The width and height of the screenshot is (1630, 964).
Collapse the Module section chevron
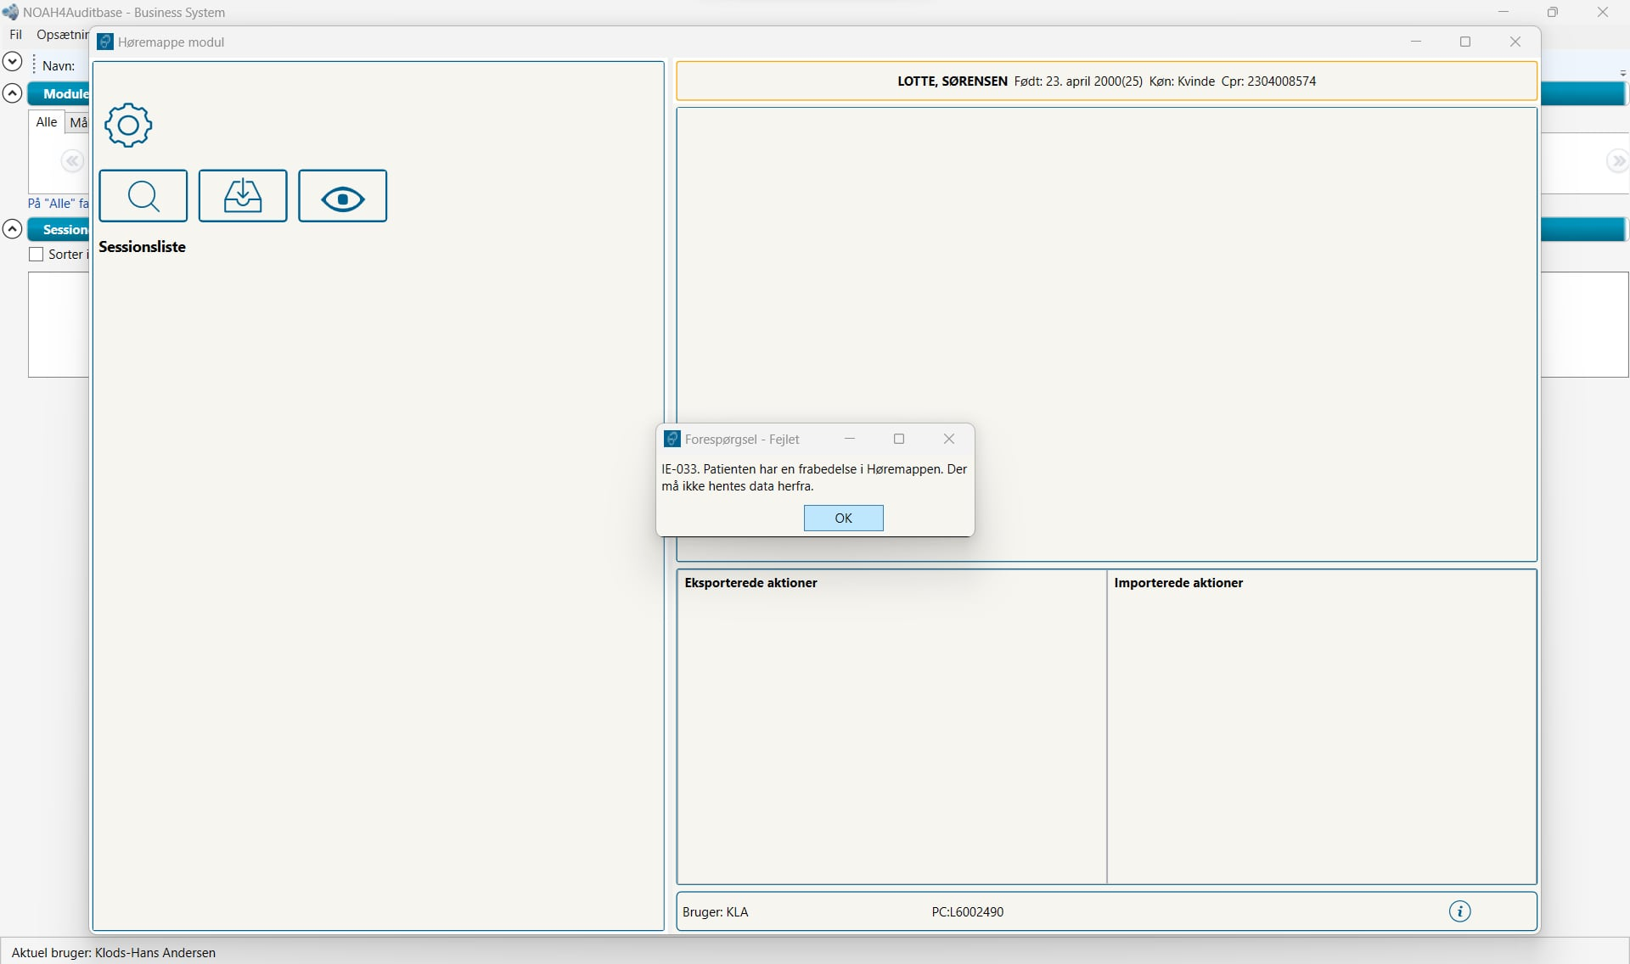[12, 93]
